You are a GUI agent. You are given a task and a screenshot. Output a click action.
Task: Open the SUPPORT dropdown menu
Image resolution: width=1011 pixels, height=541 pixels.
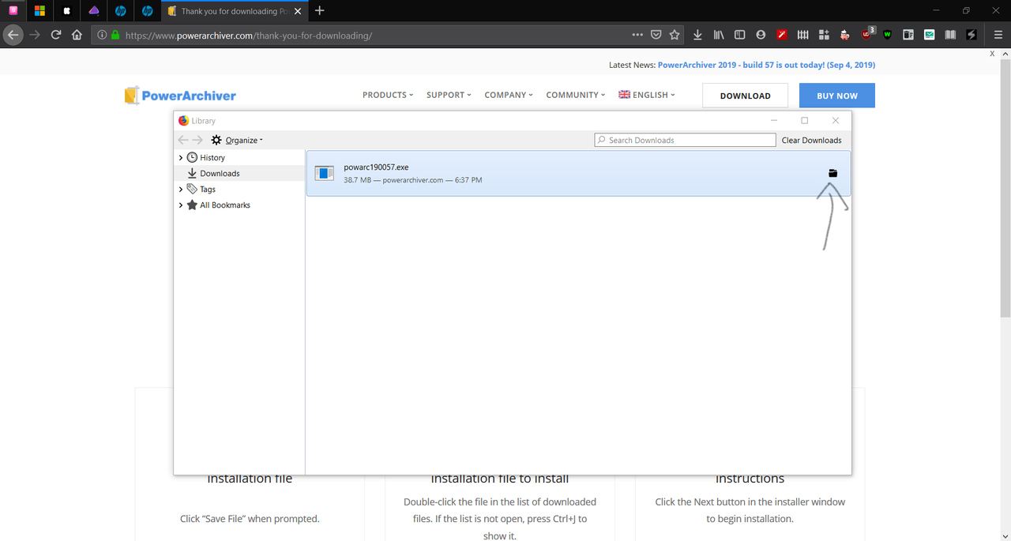(x=449, y=95)
